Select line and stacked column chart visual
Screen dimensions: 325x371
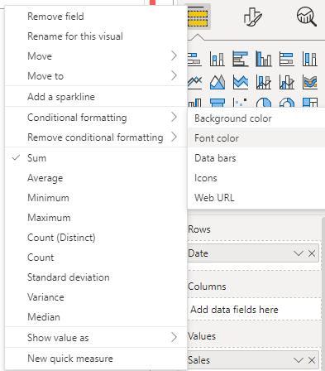coord(264,82)
